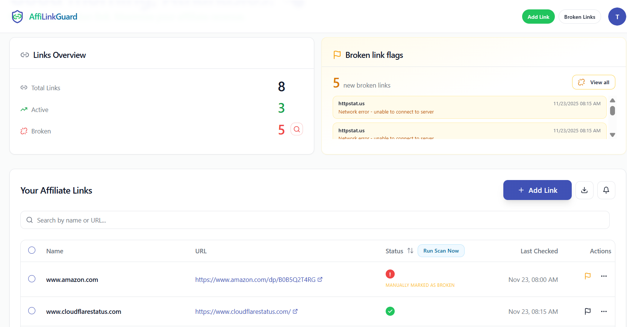Click the broken flags list scrollbar thumb

612,111
